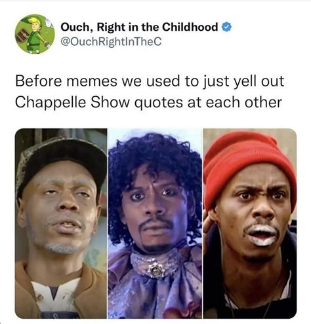
Task: Click the phrase "quotes at each other"
Action: (208, 102)
